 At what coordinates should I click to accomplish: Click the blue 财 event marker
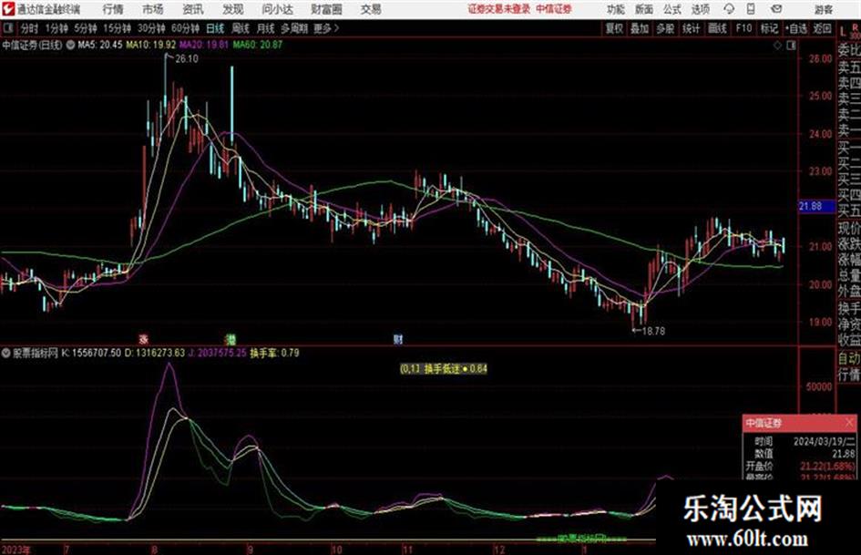[398, 339]
